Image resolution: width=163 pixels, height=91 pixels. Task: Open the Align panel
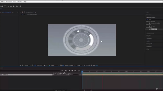coord(148,49)
